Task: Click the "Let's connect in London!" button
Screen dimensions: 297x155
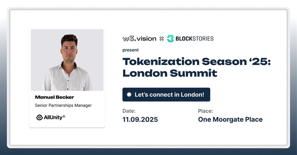Action: 166,94
